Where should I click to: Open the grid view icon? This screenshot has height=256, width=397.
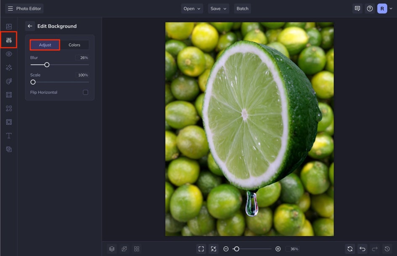[x=136, y=249]
